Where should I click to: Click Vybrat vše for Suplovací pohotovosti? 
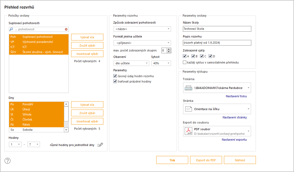[87, 37]
